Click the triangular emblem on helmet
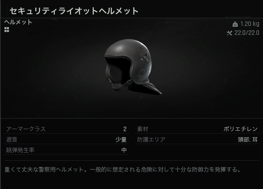Image resolution: width=263 pixels, height=189 pixels. pyautogui.click(x=145, y=57)
